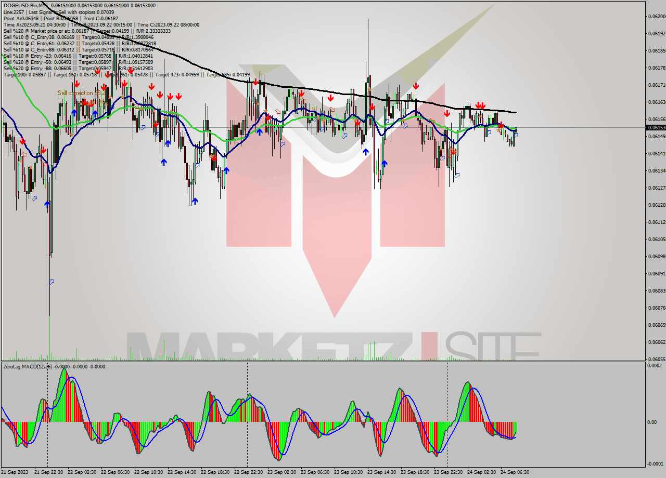
Task: Click the '24 Sep 02:30' time axis label
Action: [x=481, y=472]
